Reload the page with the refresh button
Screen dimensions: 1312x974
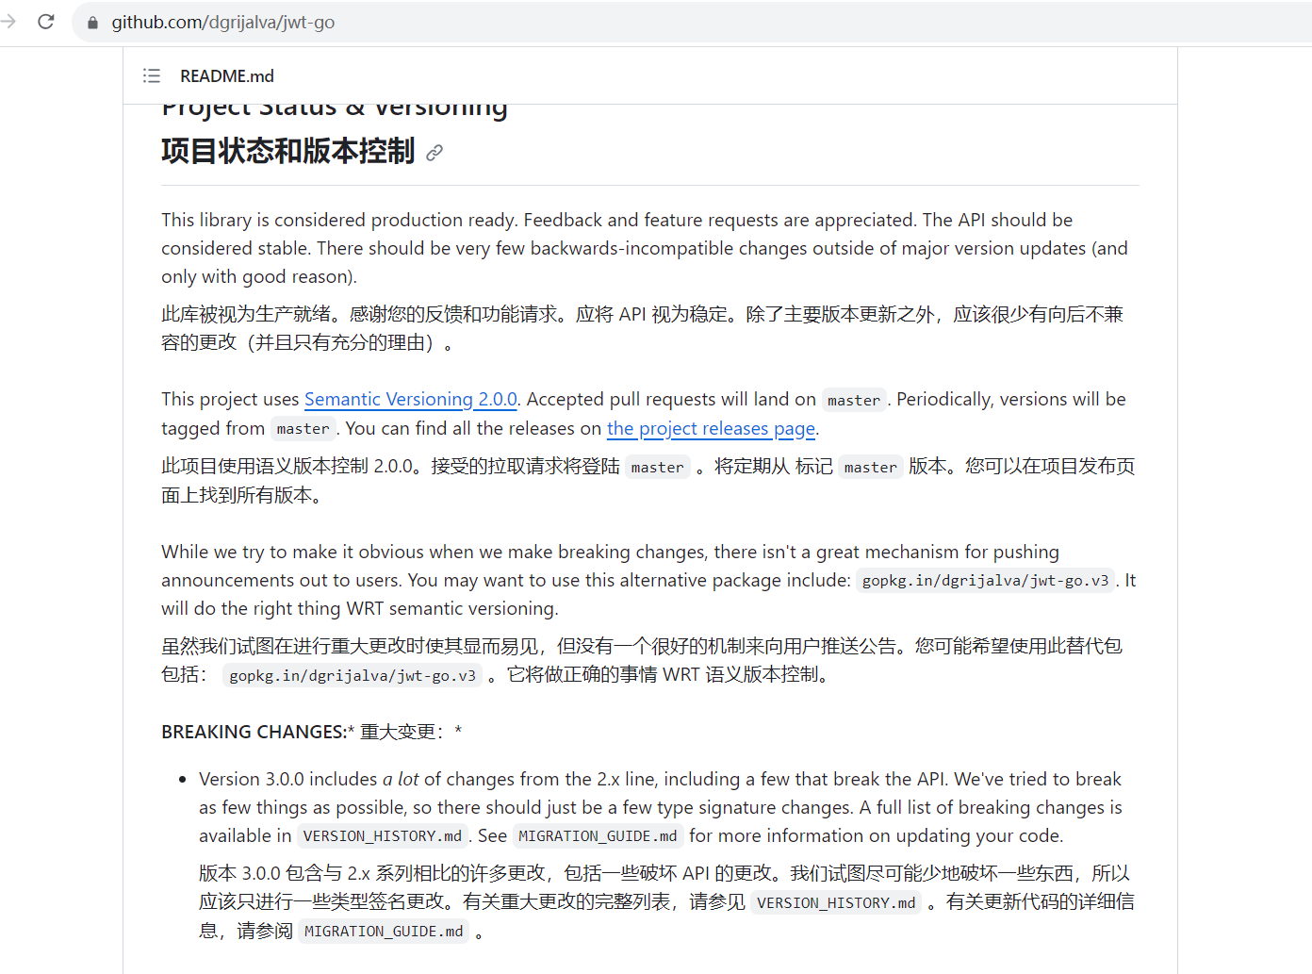(45, 22)
